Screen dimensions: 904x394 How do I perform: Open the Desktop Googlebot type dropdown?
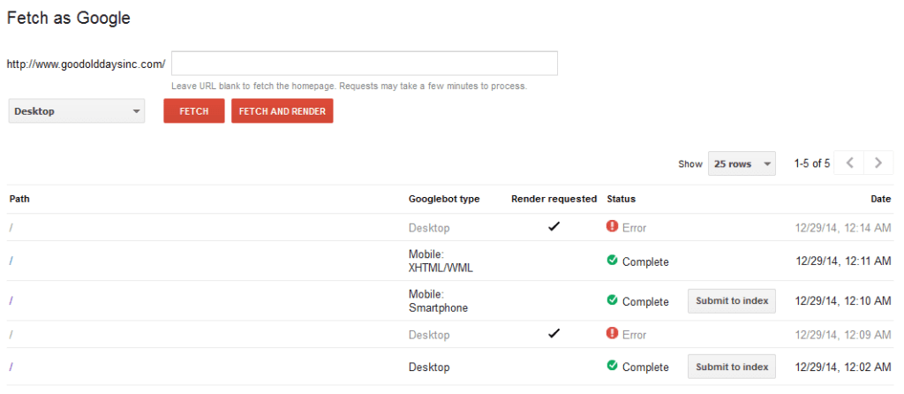point(77,111)
